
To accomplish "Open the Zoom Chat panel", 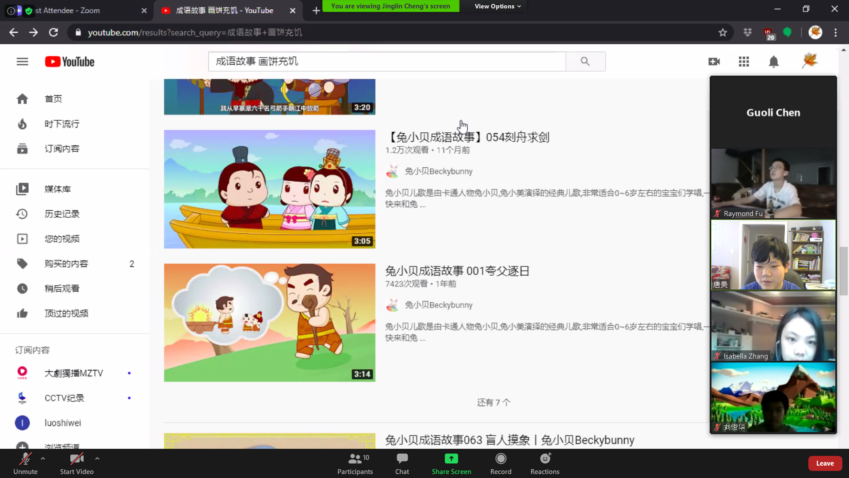I will pos(402,463).
